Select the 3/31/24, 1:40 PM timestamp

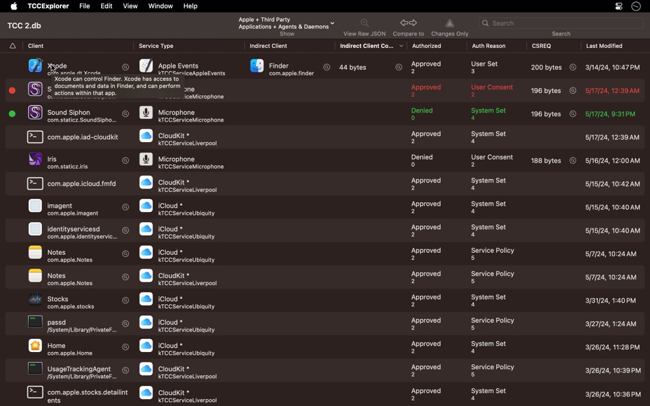(610, 300)
